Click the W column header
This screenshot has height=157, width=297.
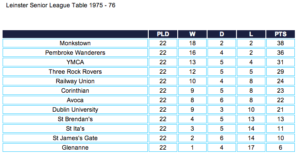192,34
